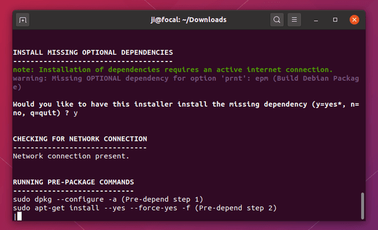Click the ji@focal: ~/Downloads window title
This screenshot has width=378, height=230.
pyautogui.click(x=188, y=19)
